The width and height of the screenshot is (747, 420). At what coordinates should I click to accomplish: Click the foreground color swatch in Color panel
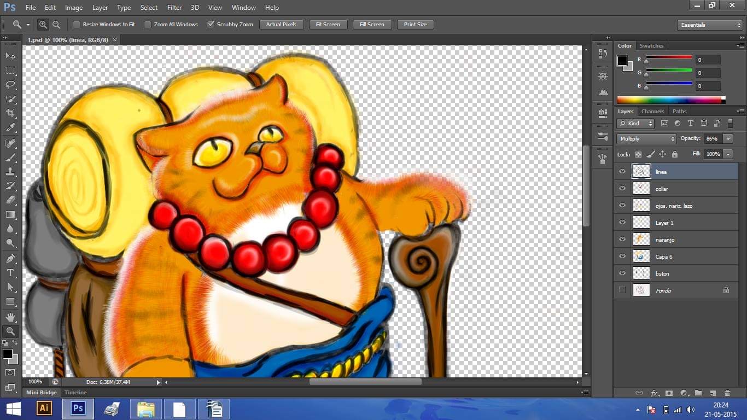coord(622,61)
